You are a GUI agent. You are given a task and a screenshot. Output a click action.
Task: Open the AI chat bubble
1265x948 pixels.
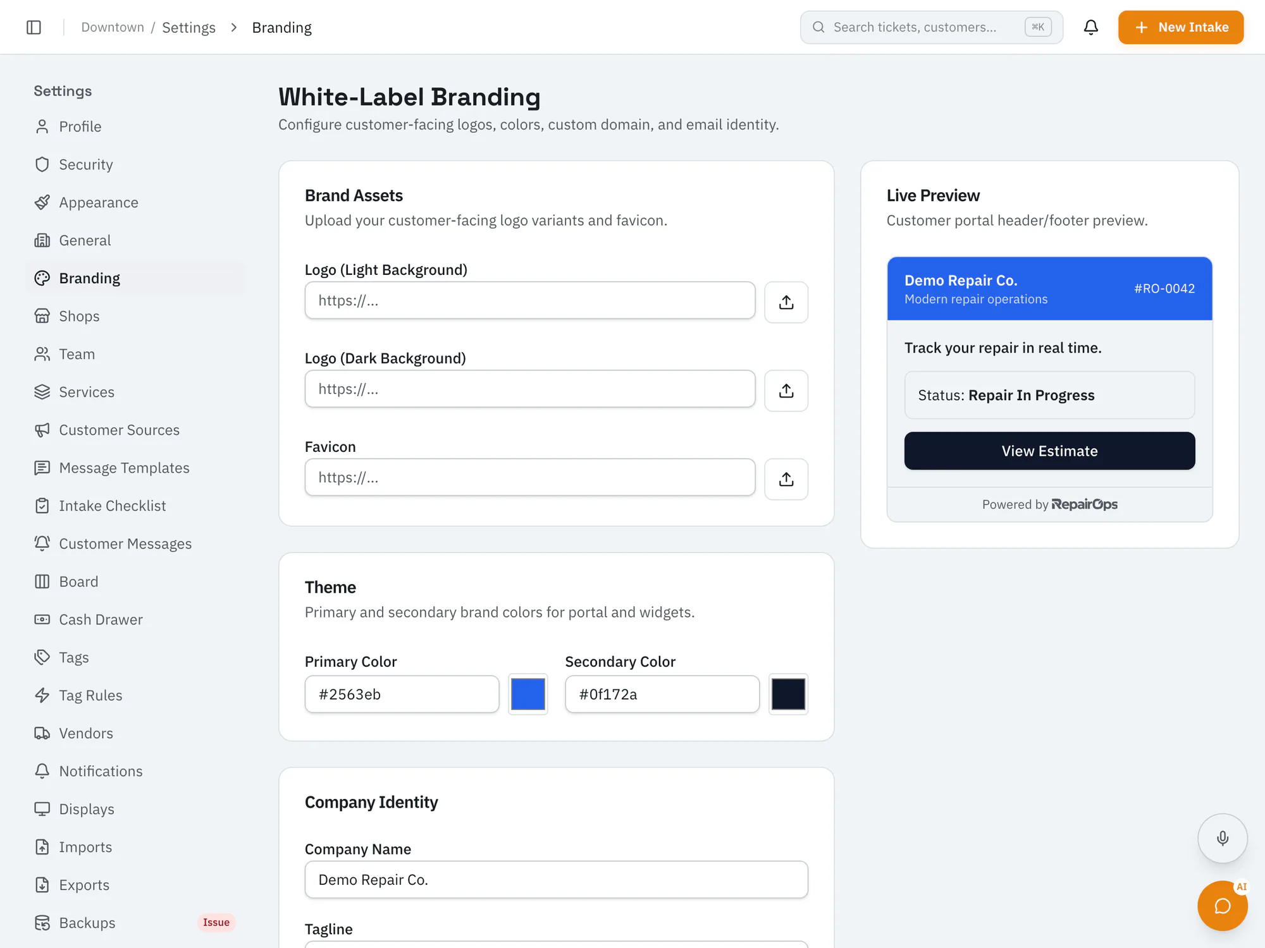click(1222, 906)
